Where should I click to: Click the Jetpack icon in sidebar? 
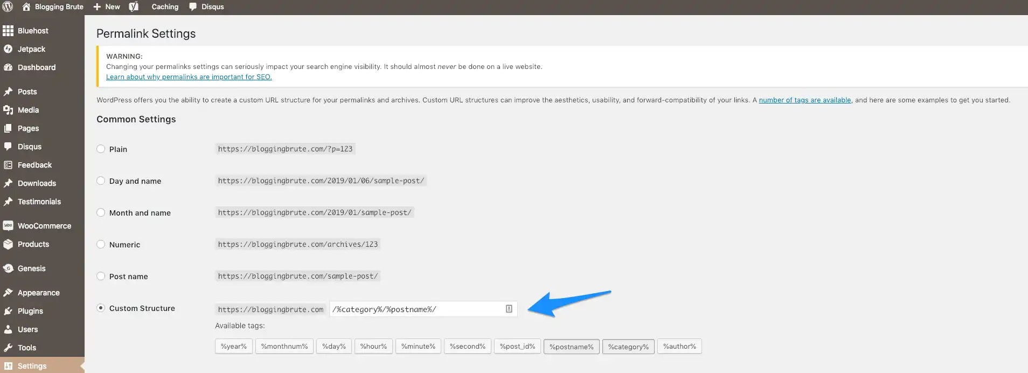(8, 49)
